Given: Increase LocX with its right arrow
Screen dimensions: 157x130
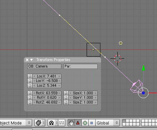Looking at the screenshot, I should point(59,76).
